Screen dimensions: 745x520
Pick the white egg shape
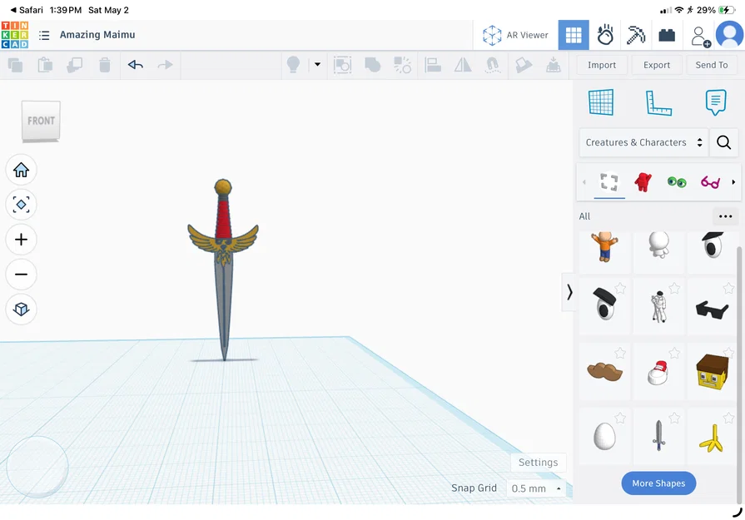[x=604, y=436]
